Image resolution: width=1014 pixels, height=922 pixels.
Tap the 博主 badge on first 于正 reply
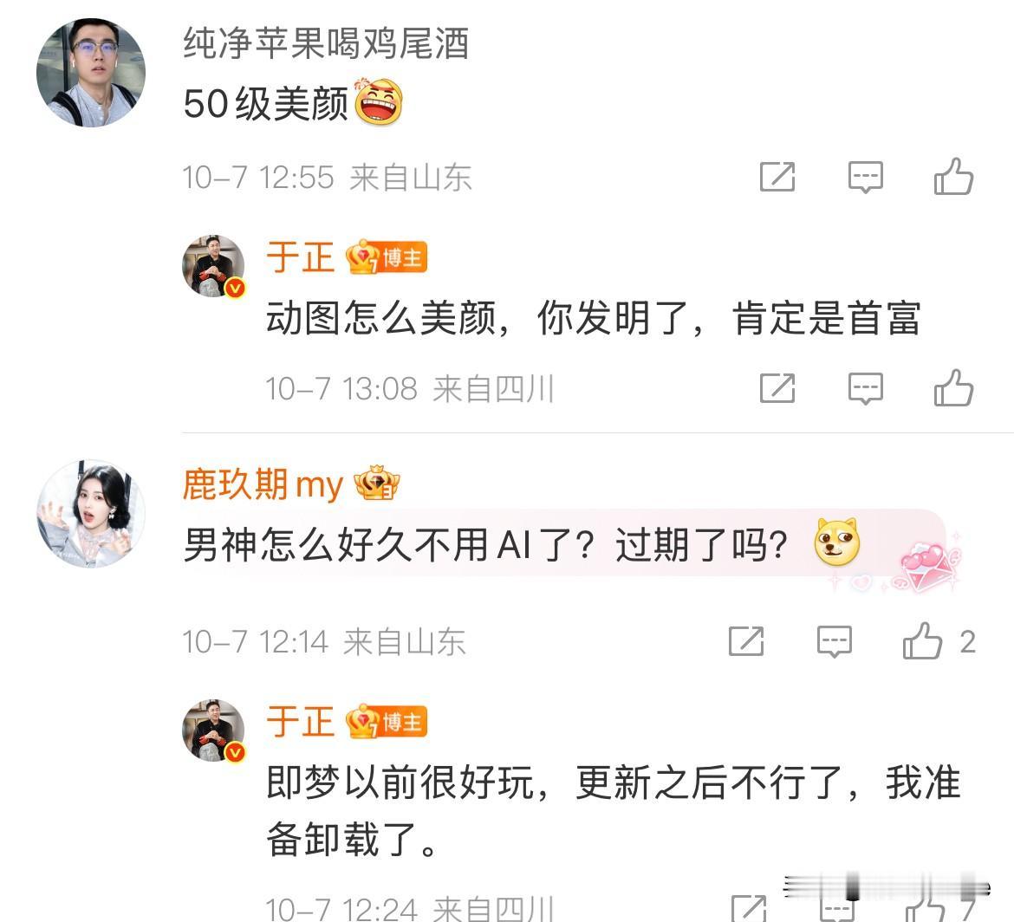[x=386, y=257]
